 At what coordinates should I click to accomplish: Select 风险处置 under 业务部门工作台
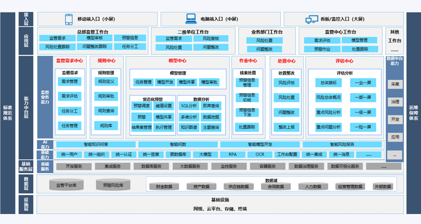coord(265,40)
